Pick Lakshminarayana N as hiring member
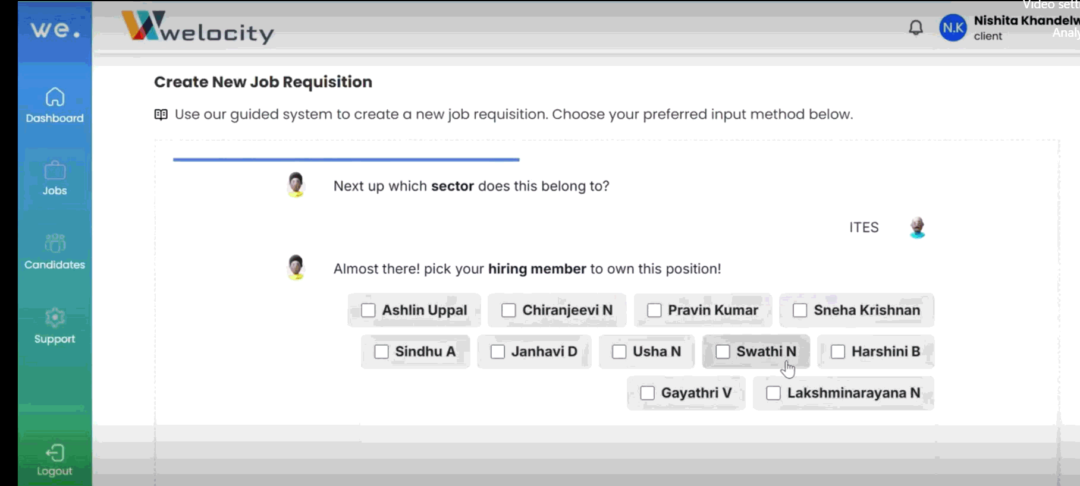This screenshot has height=486, width=1080. coord(773,393)
